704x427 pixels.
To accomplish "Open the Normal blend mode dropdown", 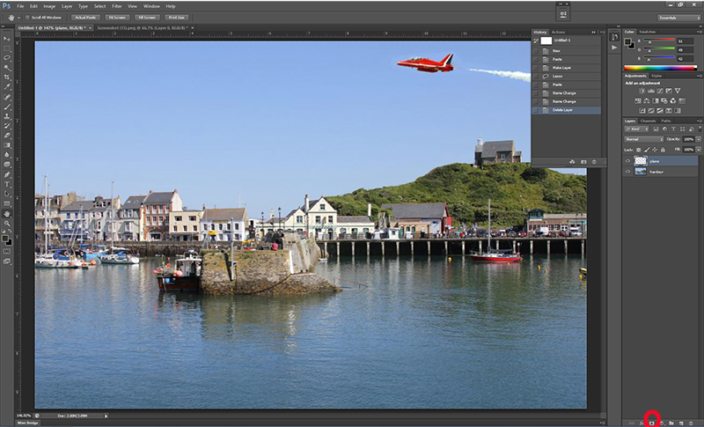I will click(x=644, y=139).
